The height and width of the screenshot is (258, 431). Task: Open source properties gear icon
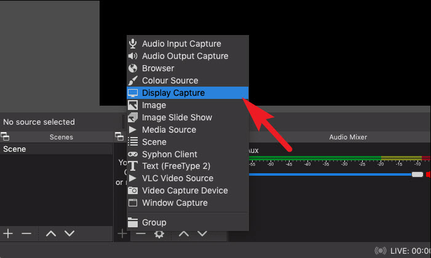tap(159, 234)
